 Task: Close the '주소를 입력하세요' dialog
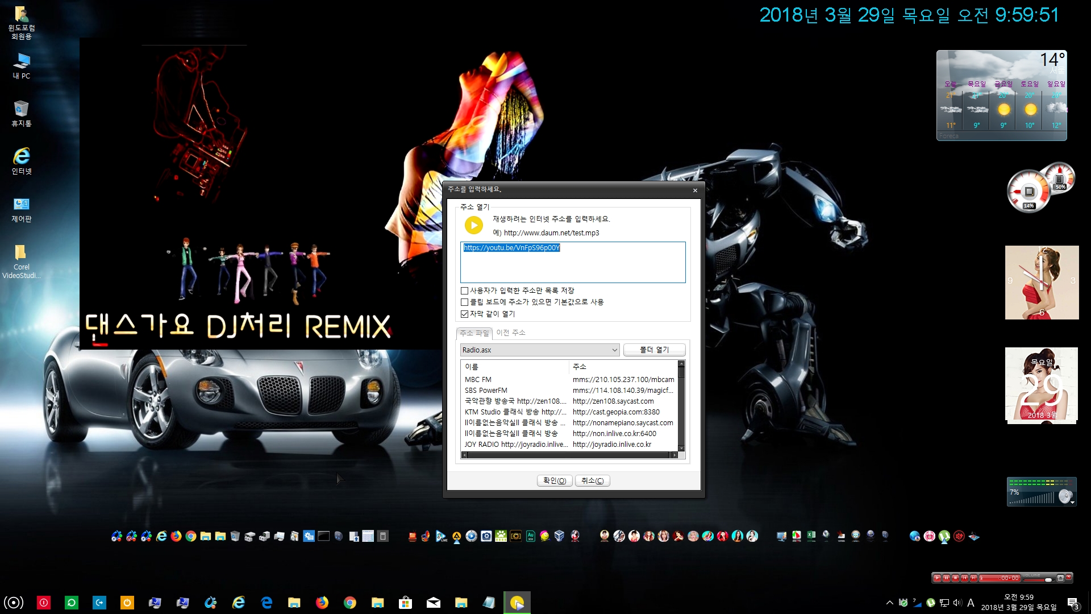(695, 190)
